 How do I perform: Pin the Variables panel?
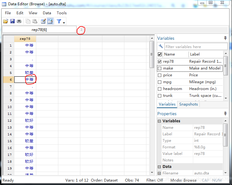coord(225,38)
